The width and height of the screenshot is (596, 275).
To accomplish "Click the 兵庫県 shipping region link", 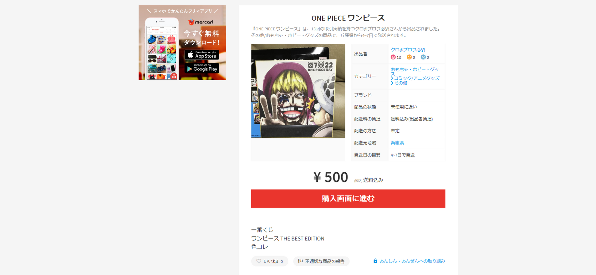I will [397, 143].
